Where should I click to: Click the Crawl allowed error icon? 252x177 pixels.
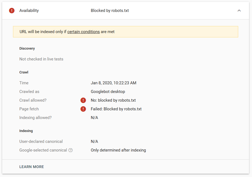pos(83,100)
